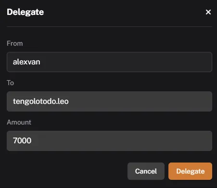Click the orange Delegate button
The width and height of the screenshot is (217, 188).
[190, 171]
